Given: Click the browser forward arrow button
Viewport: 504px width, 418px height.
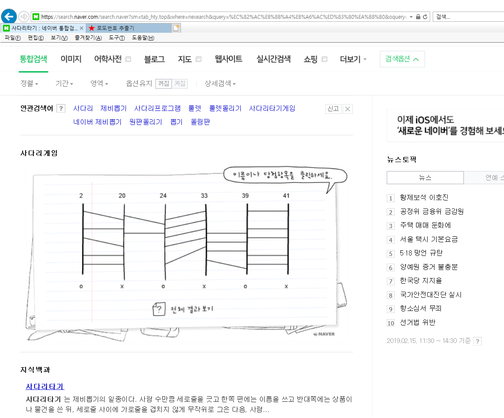Looking at the screenshot, I should coord(24,17).
